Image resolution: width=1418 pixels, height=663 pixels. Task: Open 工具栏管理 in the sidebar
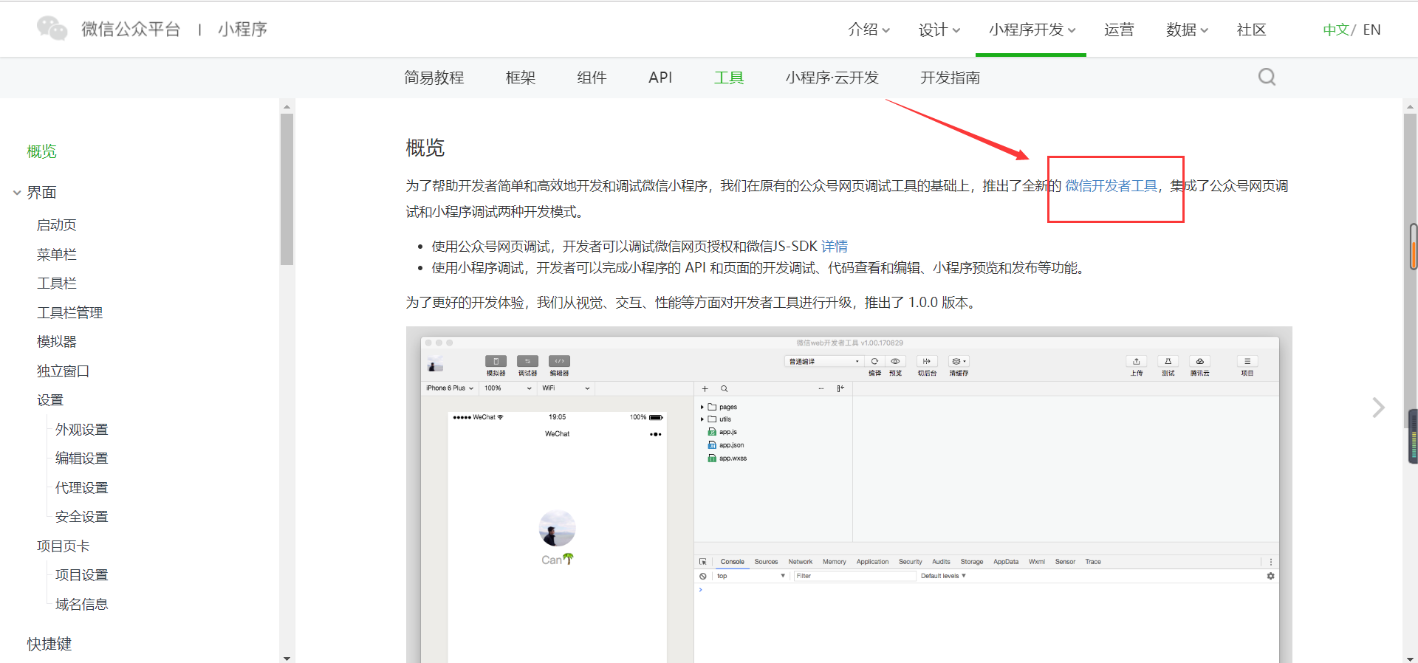pos(70,313)
